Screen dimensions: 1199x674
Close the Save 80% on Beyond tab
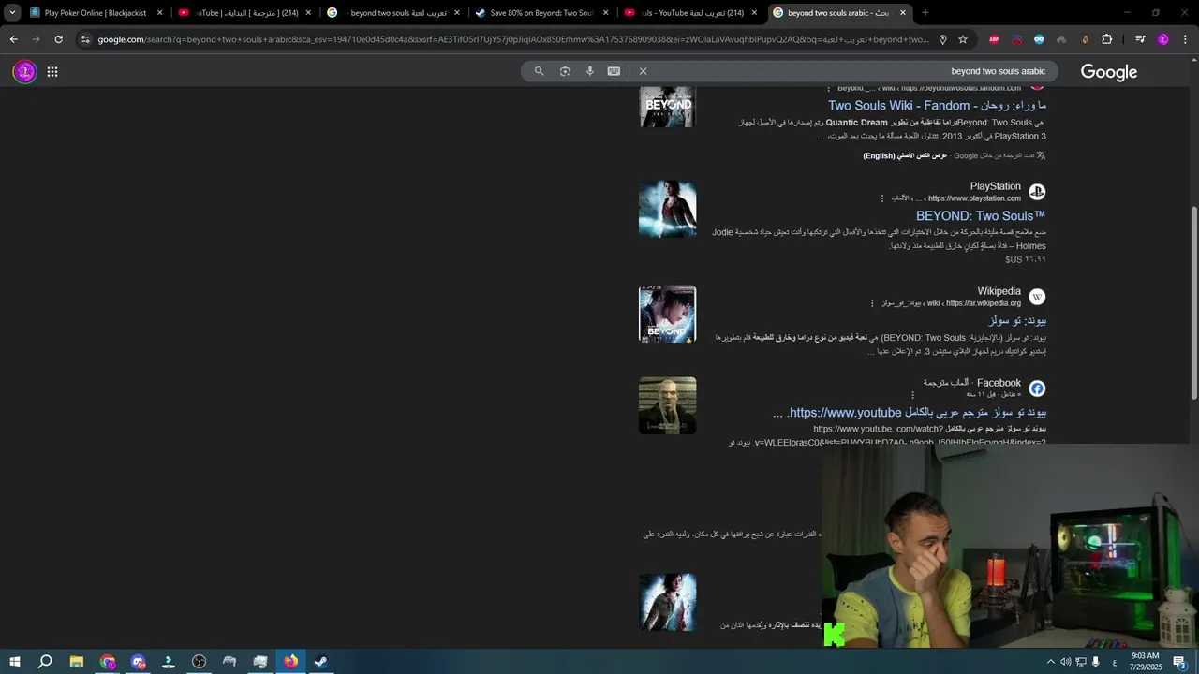[x=605, y=13]
